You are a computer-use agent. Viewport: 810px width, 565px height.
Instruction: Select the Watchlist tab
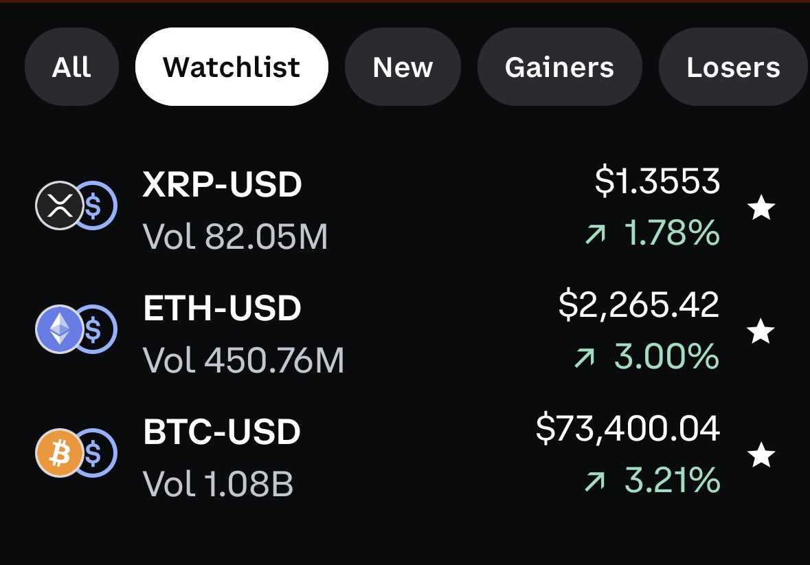(x=232, y=67)
